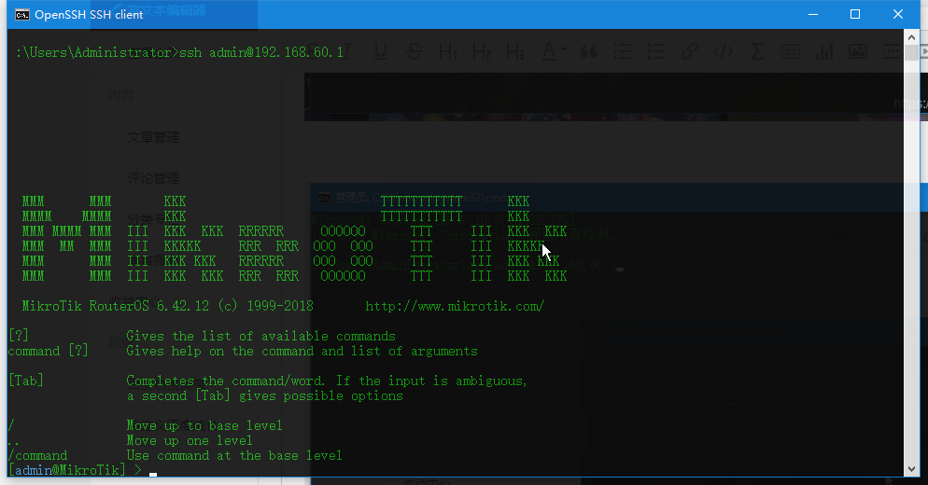Apply H1 heading in background editor

[448, 51]
